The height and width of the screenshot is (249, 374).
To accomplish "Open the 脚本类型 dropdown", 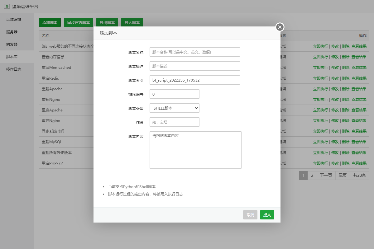I will [x=174, y=108].
